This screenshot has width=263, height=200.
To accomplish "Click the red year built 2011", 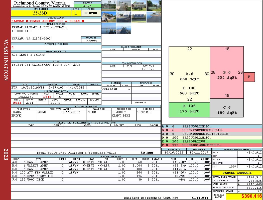I will tap(17, 103).
